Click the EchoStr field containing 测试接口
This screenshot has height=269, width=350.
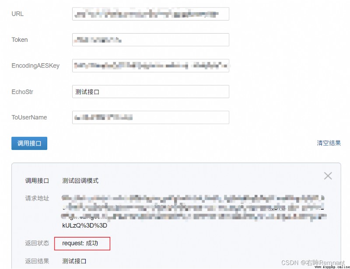pyautogui.click(x=150, y=92)
